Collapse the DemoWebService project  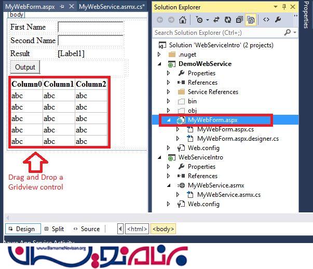(x=159, y=64)
